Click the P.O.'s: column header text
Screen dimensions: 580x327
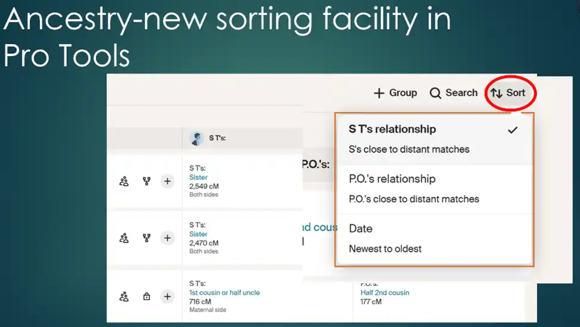(x=316, y=164)
